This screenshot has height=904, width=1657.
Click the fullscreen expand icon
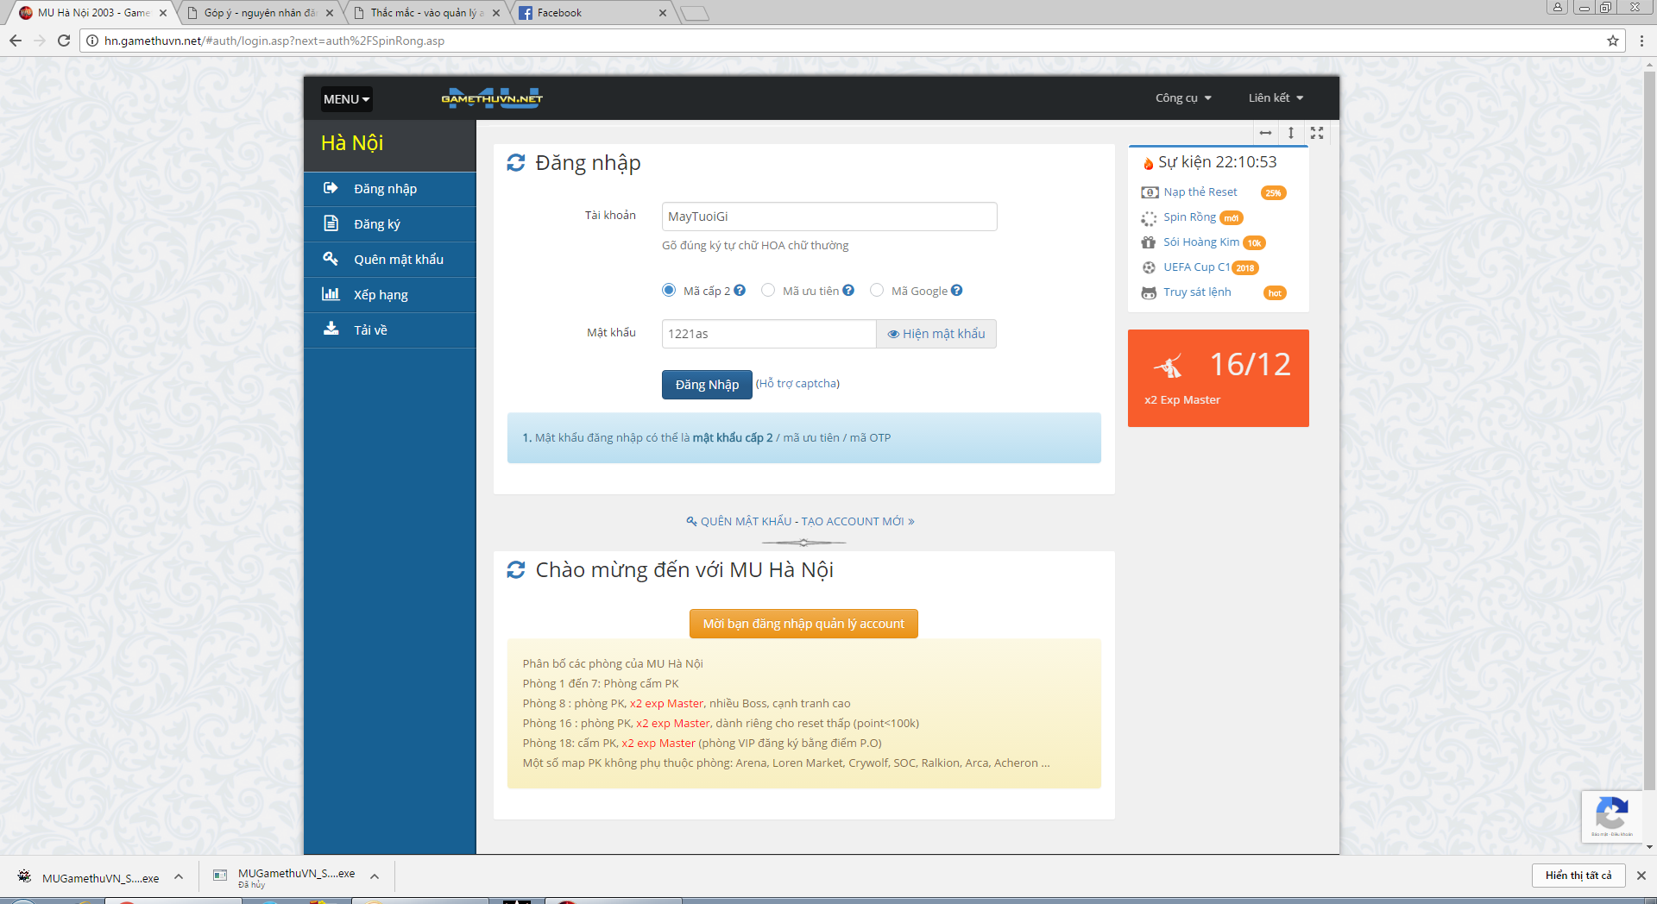coord(1317,133)
